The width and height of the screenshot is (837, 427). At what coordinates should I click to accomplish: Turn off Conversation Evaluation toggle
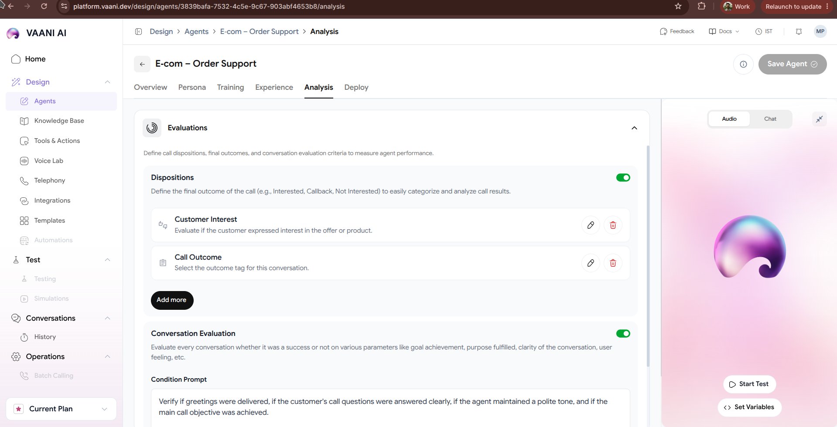[x=623, y=334]
